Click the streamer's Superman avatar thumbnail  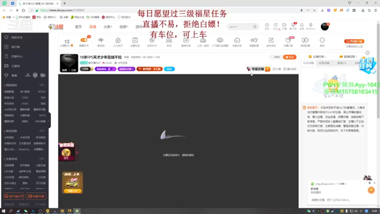69,63
